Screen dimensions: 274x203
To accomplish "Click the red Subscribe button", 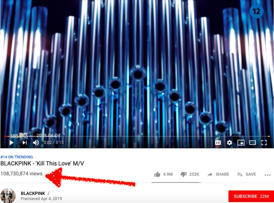I will [x=251, y=196].
